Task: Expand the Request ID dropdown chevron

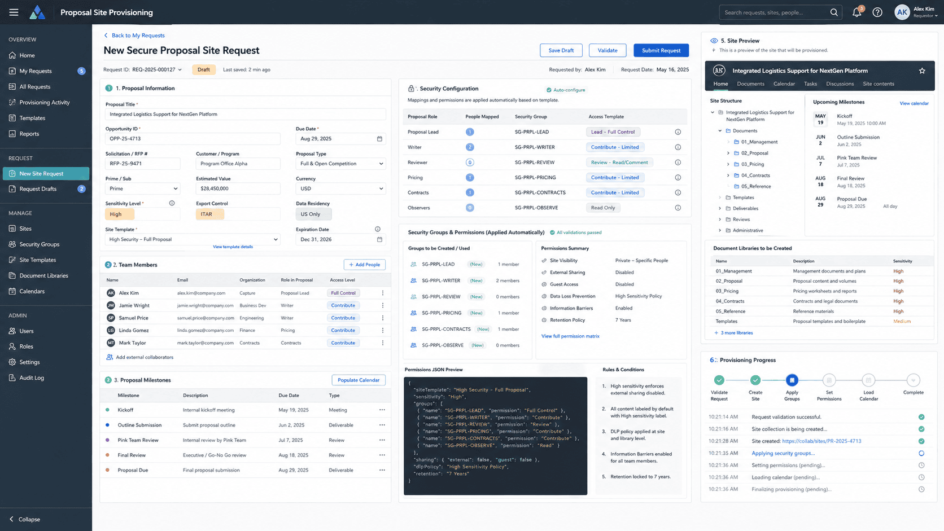Action: point(180,70)
